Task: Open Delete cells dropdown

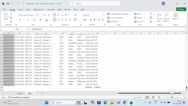Action: point(145,18)
